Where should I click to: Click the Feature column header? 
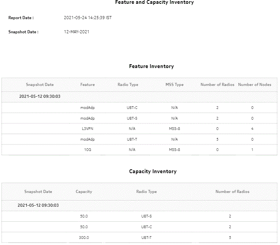(x=87, y=84)
